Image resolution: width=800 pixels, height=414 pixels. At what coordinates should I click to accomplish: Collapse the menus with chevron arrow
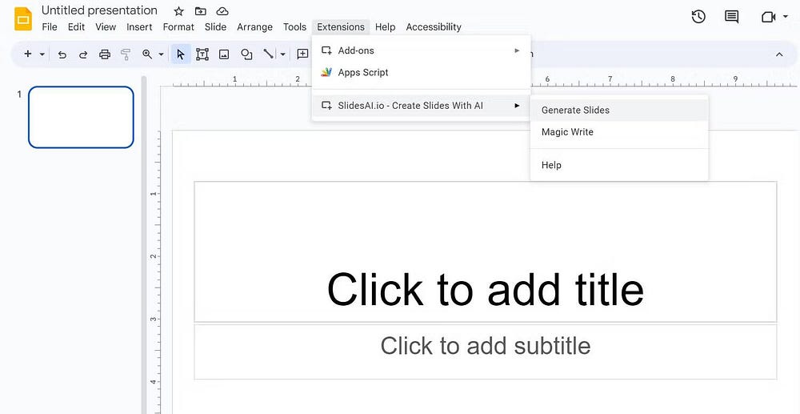(x=779, y=54)
